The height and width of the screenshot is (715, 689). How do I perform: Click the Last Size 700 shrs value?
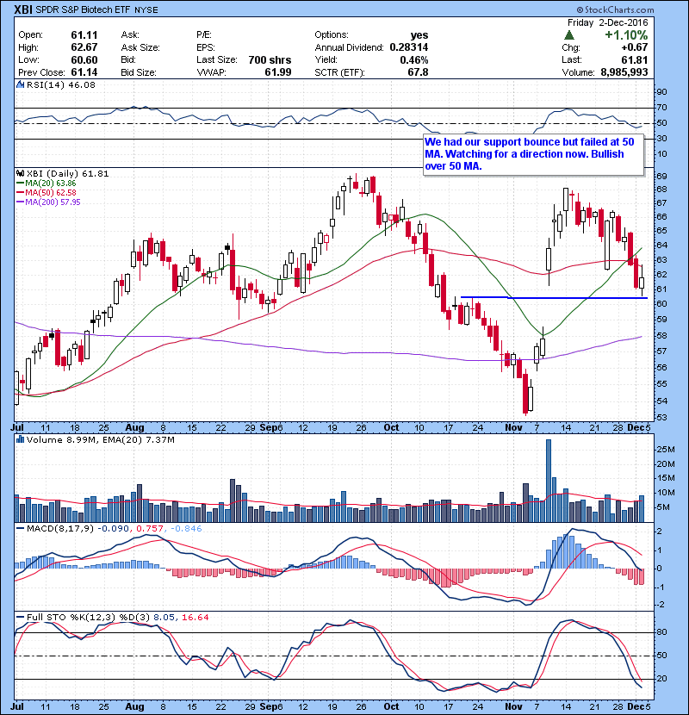(x=270, y=59)
